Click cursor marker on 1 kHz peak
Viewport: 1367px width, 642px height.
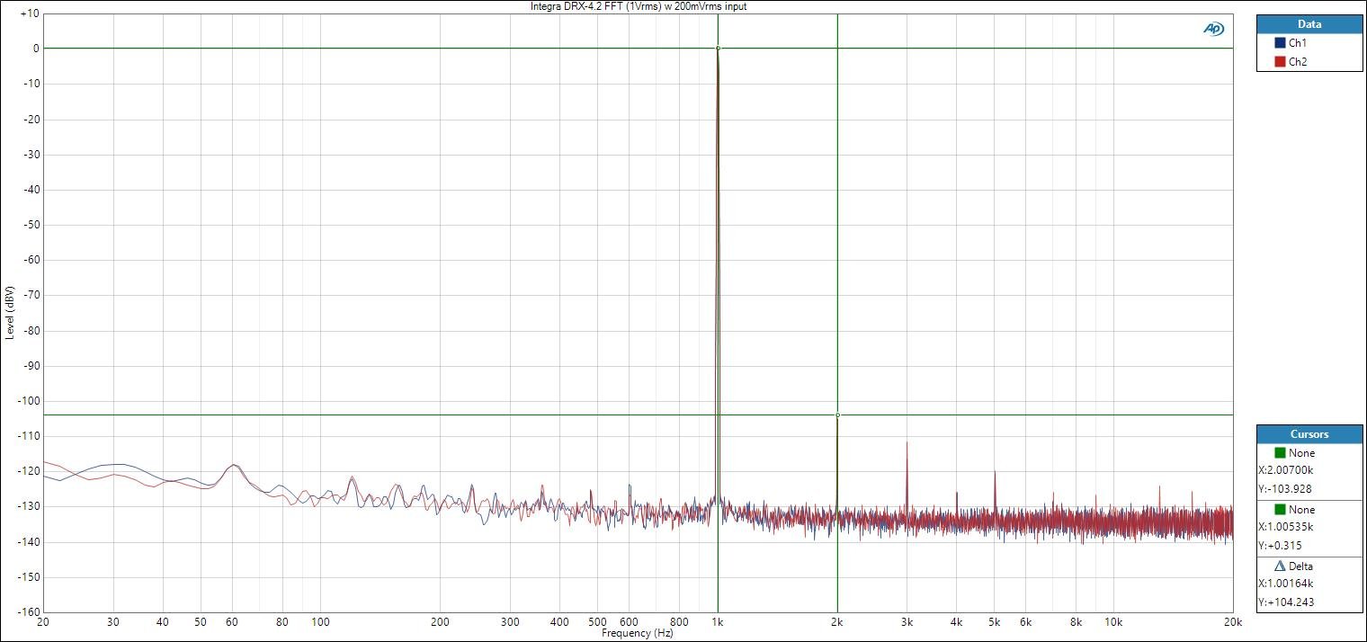pyautogui.click(x=718, y=49)
